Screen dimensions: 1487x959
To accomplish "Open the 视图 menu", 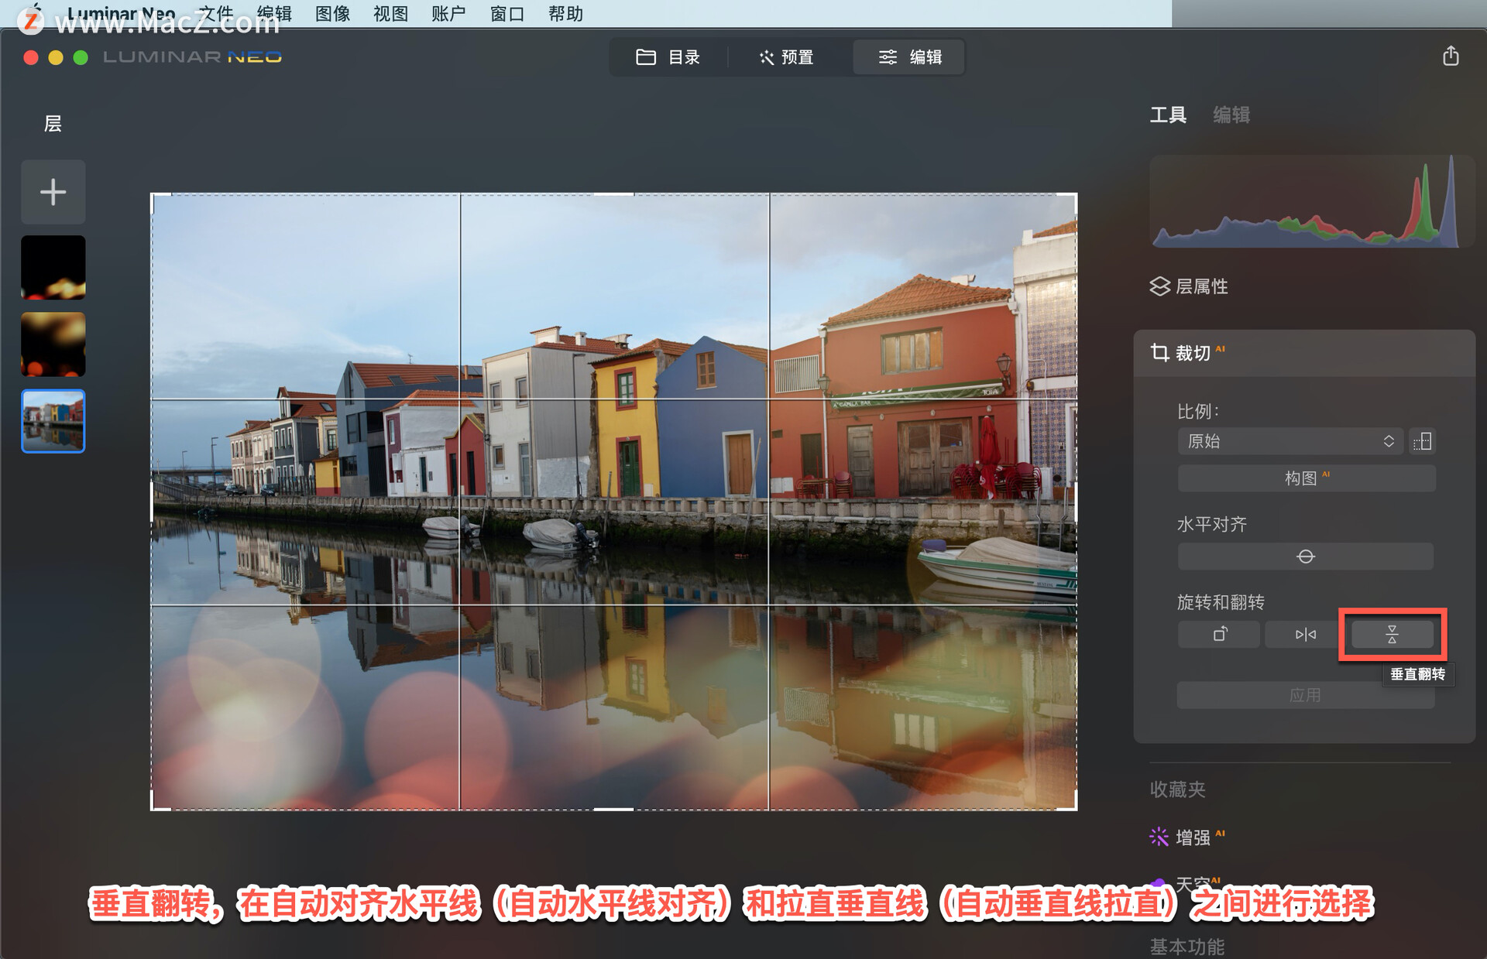I will tap(390, 14).
